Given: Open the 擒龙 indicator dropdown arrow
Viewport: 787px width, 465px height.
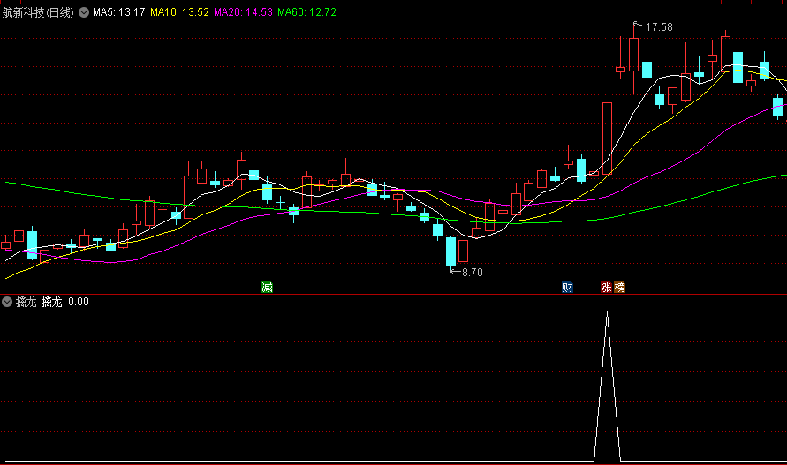Looking at the screenshot, I should click(7, 302).
